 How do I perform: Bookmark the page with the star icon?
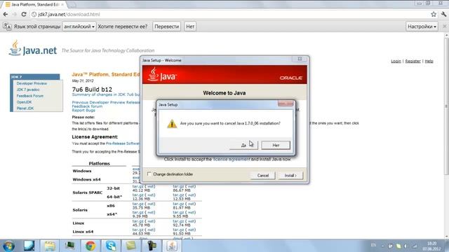[x=434, y=14]
